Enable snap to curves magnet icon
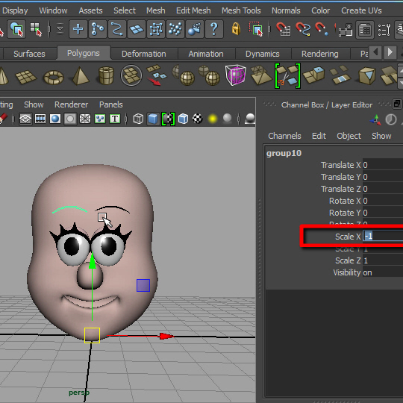 click(303, 29)
